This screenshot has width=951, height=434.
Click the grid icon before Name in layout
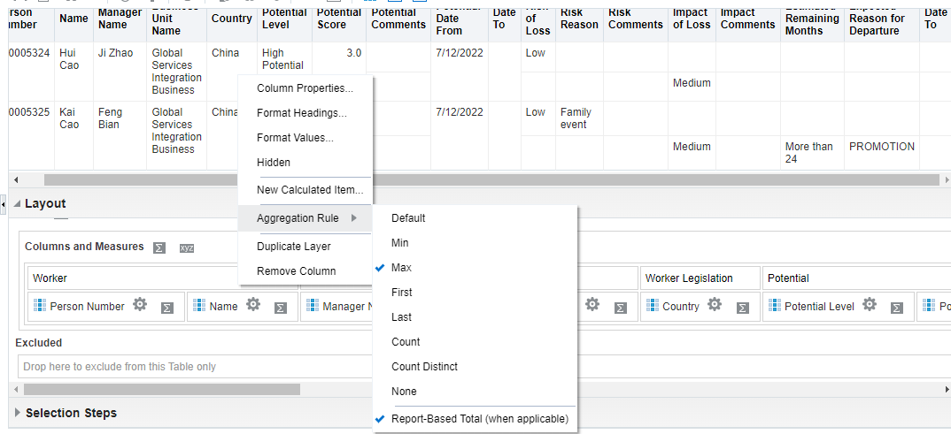point(199,306)
